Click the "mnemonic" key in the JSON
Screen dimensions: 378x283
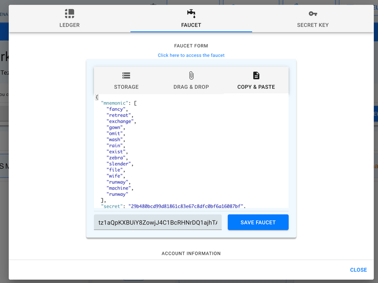click(x=115, y=103)
